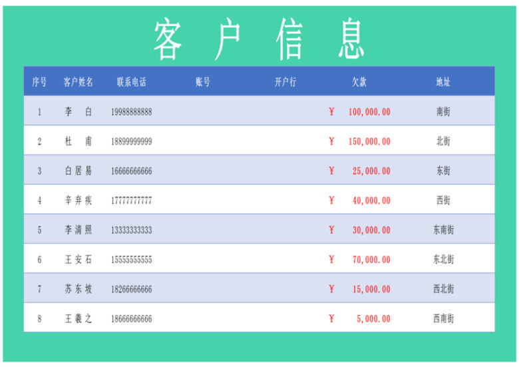Click serial number 7 in 苏东坡 row
The height and width of the screenshot is (367, 519).
tap(39, 290)
